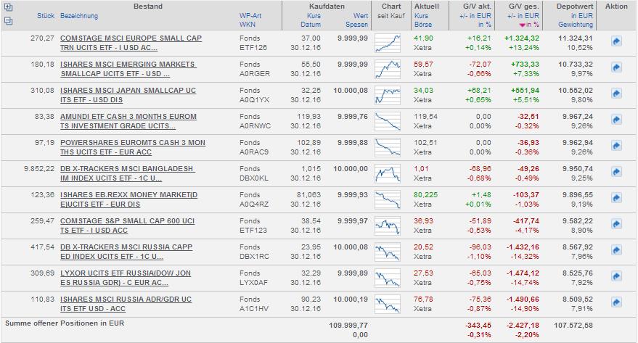Open action icon for iShares Emerging Markets Smallcap

coord(616,67)
